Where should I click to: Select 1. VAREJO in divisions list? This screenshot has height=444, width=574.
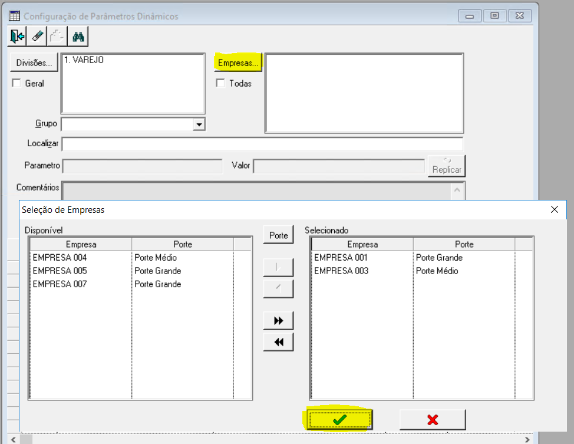coord(84,60)
